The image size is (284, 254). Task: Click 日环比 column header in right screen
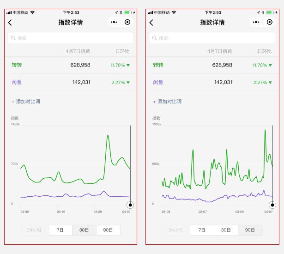(265, 51)
